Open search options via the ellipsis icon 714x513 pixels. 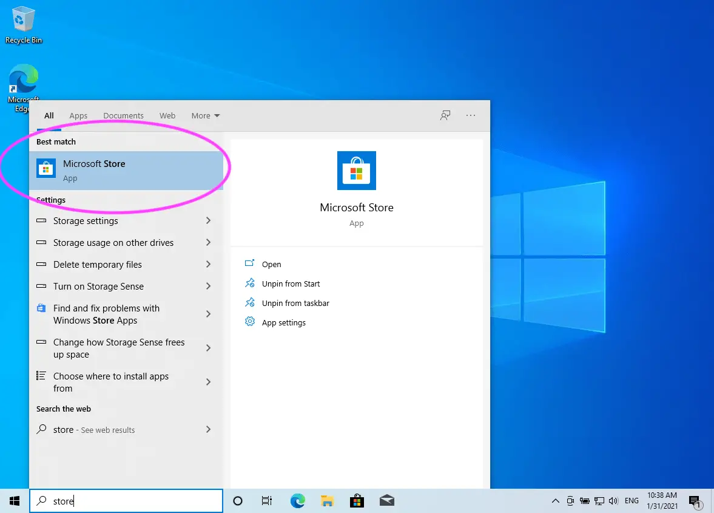[x=471, y=115]
